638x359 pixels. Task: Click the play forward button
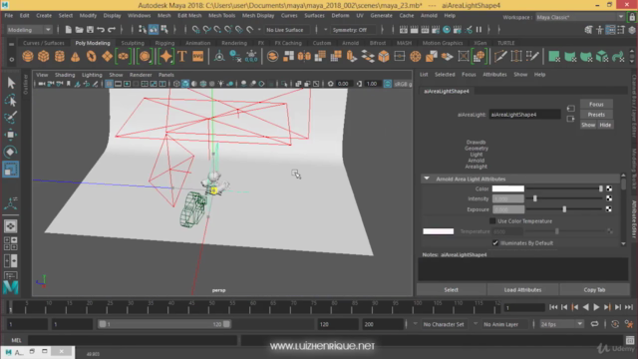click(x=596, y=307)
